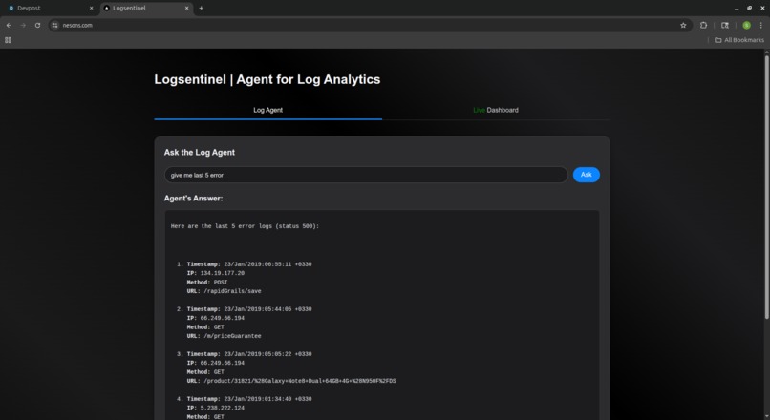
Task: Click the page vertical scrollbar
Action: point(766,186)
